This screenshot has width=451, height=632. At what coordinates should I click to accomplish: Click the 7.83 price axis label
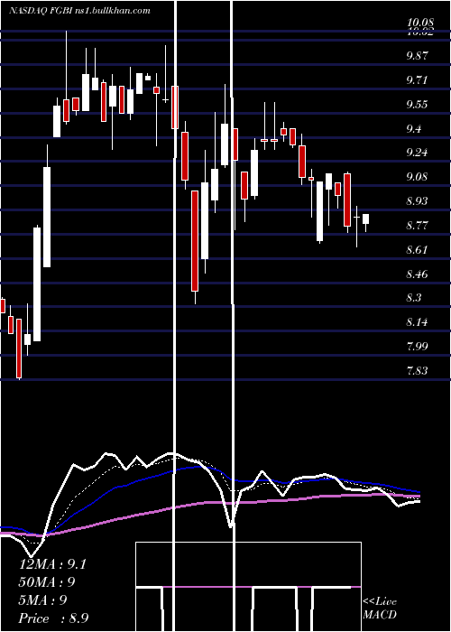[x=417, y=370]
